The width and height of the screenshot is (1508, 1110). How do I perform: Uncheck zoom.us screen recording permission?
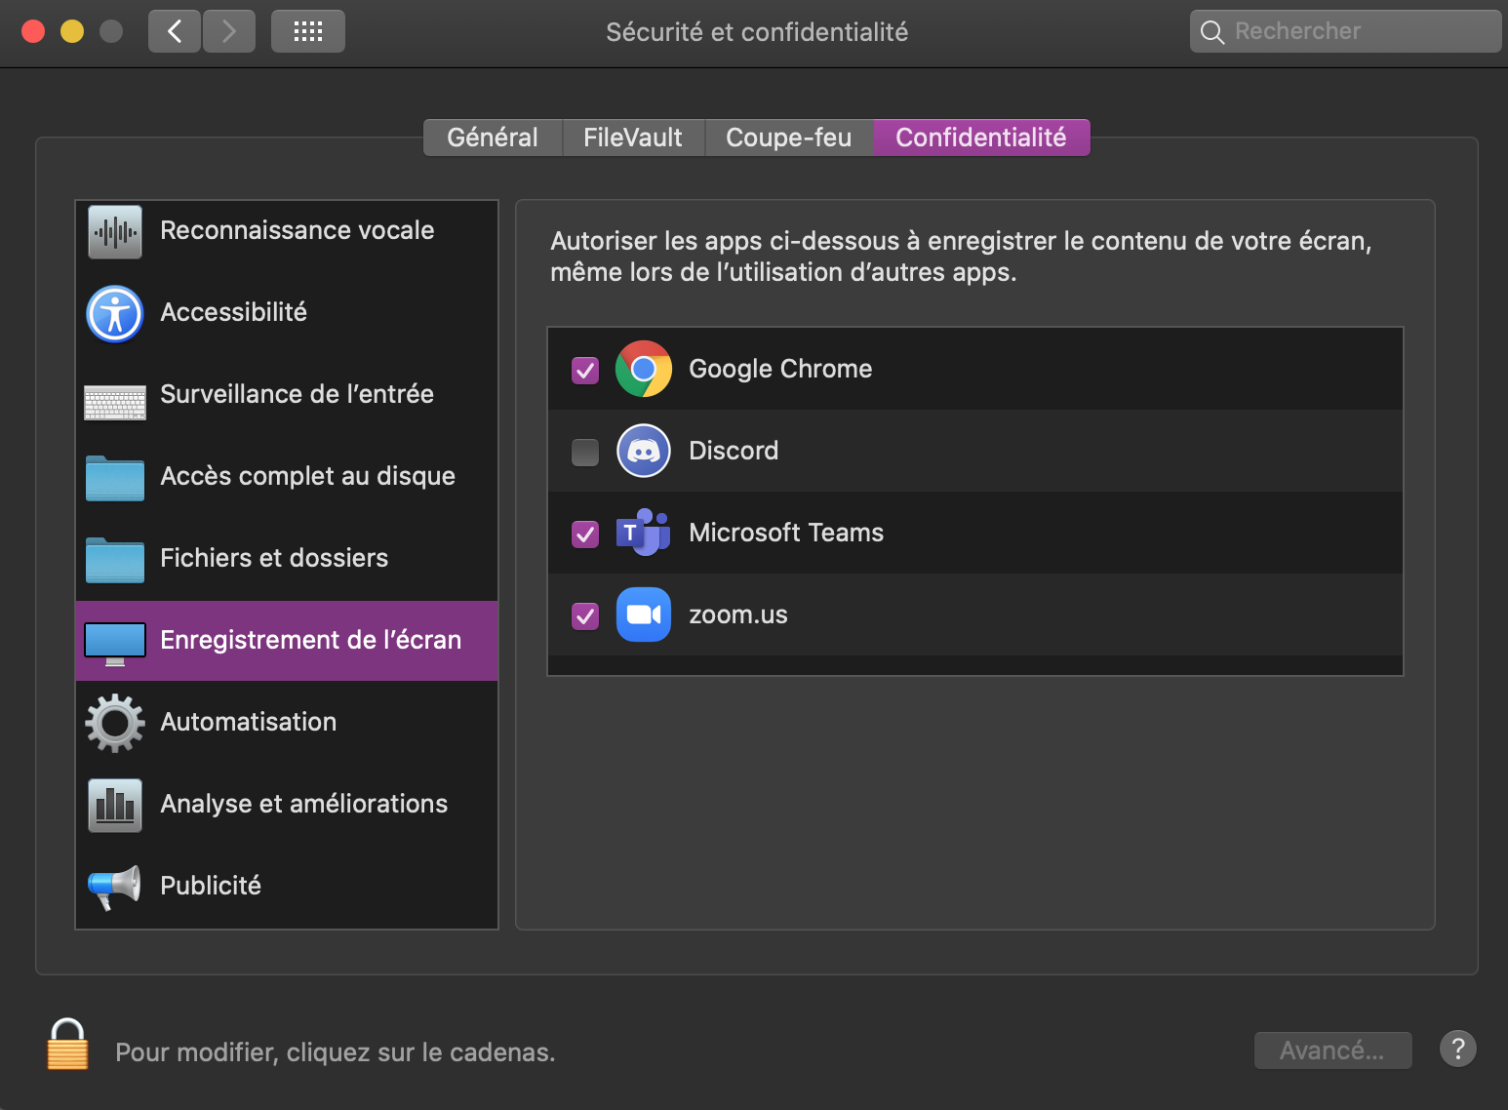585,616
